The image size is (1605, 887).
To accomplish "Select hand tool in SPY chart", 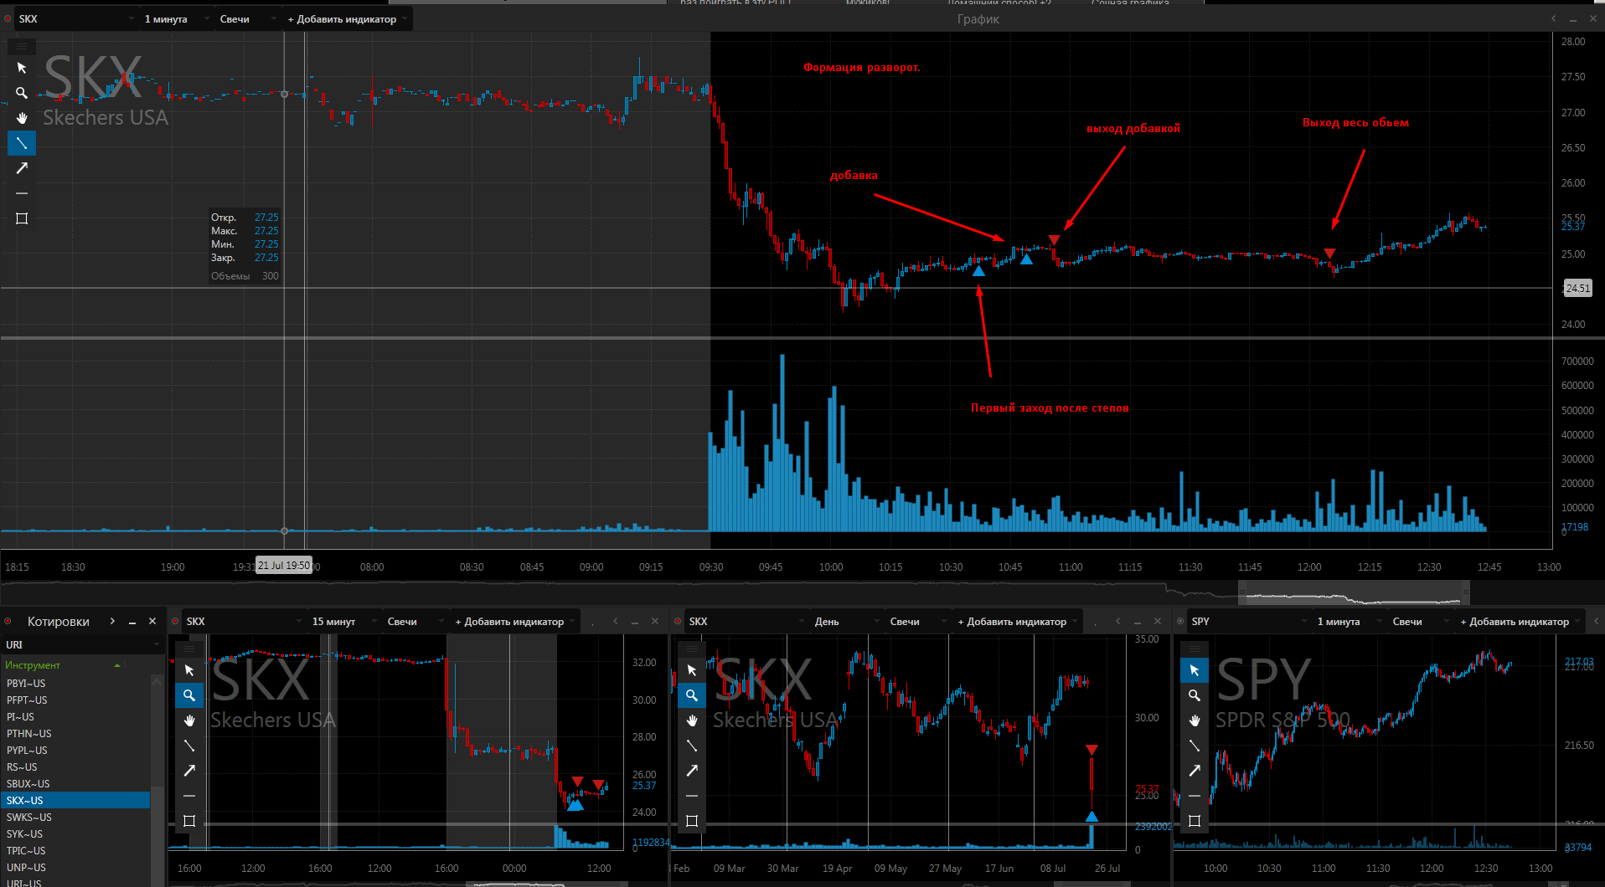I will coord(1195,720).
